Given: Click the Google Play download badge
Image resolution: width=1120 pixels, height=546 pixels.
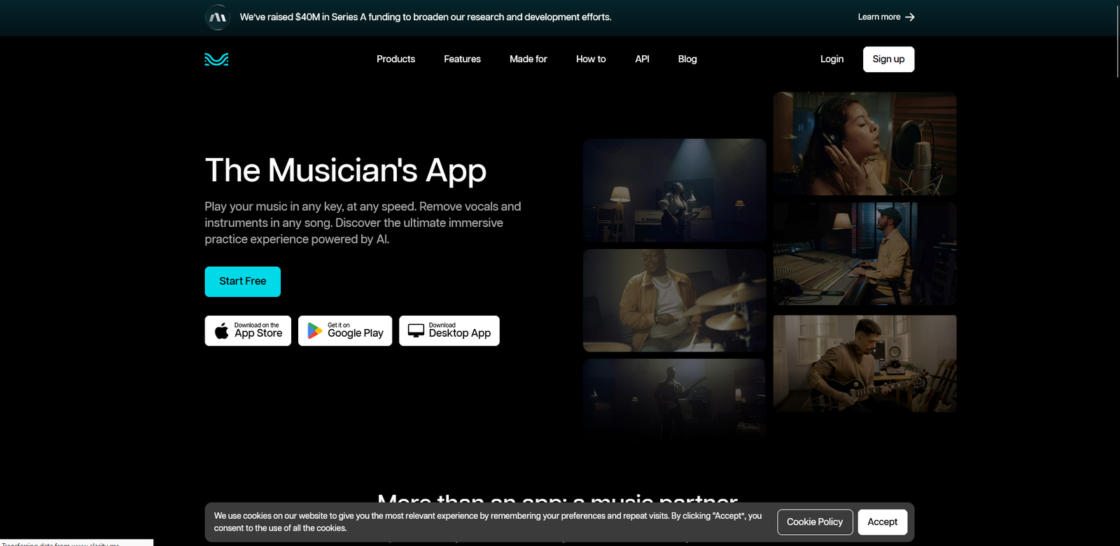Looking at the screenshot, I should (x=345, y=330).
